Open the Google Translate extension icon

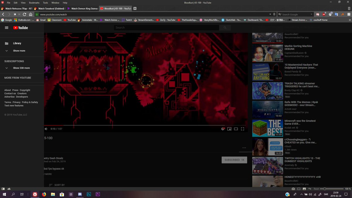tap(337, 14)
